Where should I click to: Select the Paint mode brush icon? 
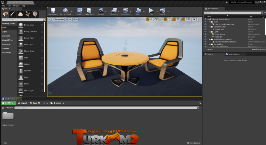click(x=13, y=14)
